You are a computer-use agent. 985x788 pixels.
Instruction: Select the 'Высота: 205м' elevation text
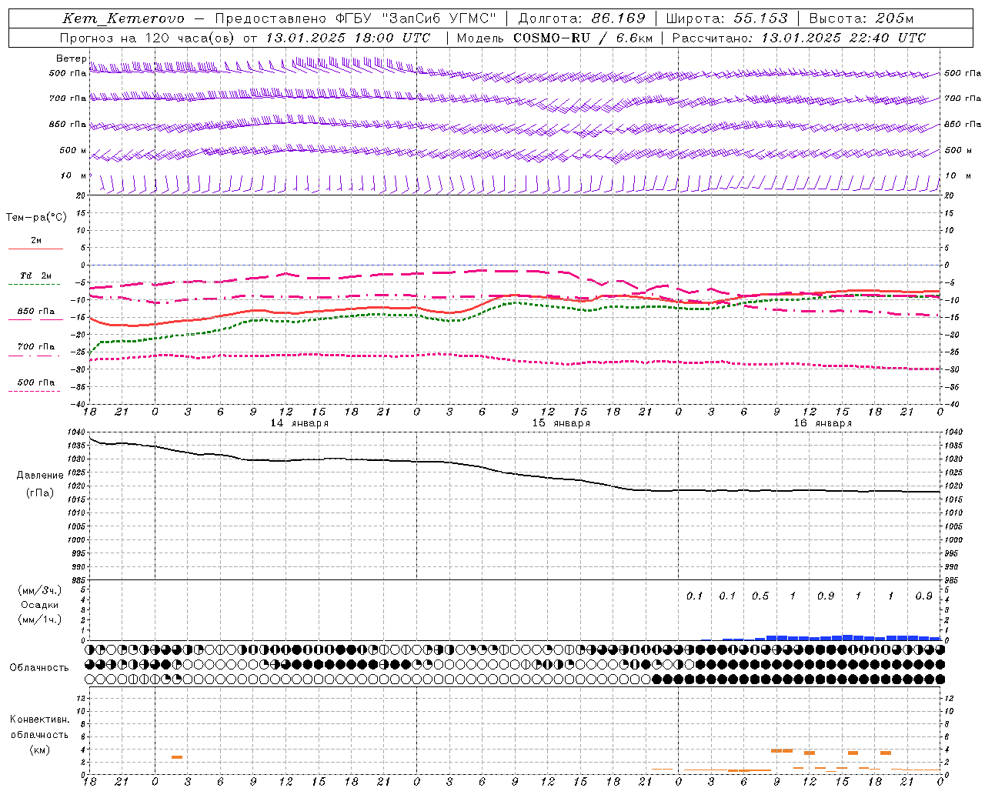[x=861, y=18]
